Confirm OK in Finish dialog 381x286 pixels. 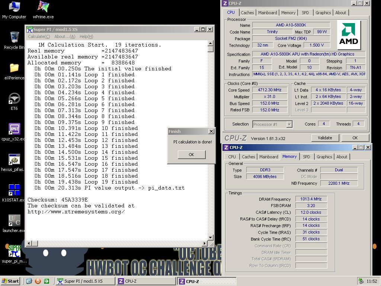pyautogui.click(x=192, y=155)
